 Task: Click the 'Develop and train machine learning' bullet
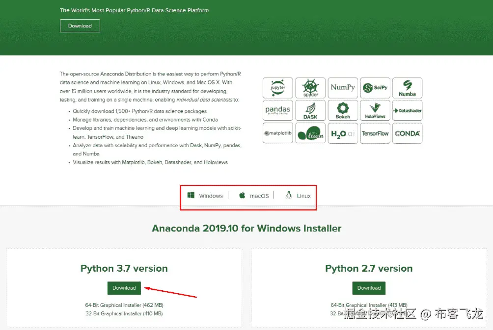pos(157,132)
